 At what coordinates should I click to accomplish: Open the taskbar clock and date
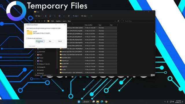point(178,102)
